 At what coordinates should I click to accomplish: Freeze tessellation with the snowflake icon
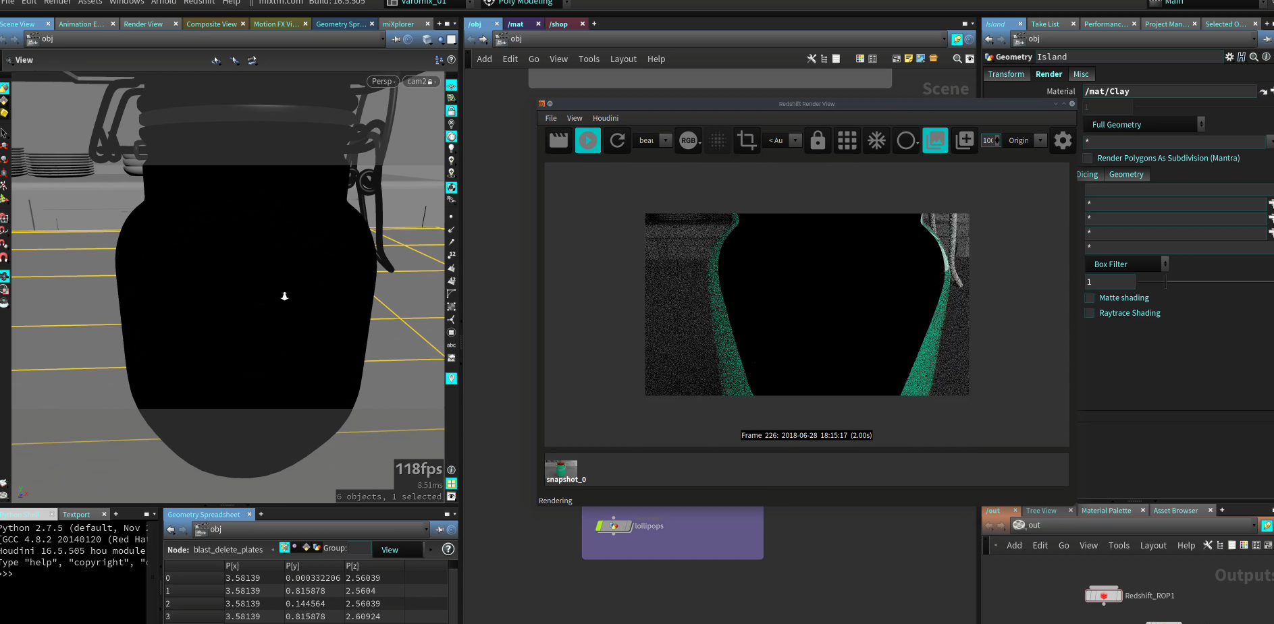[x=876, y=140]
